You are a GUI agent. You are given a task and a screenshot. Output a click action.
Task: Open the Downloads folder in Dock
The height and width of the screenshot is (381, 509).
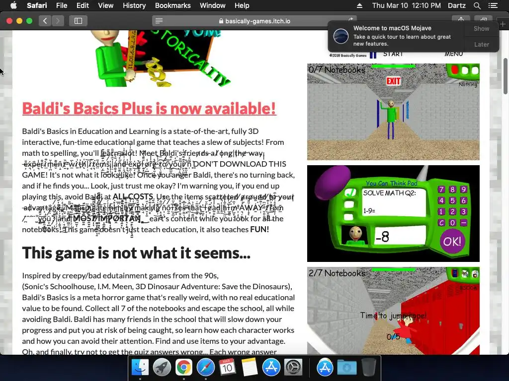pyautogui.click(x=346, y=368)
